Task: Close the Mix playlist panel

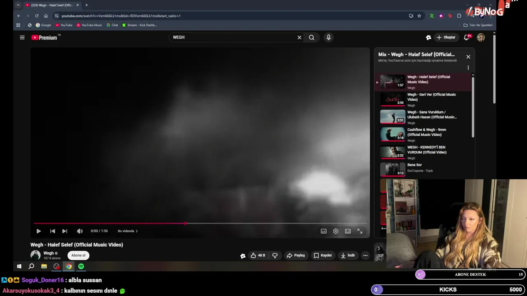Action: pyautogui.click(x=468, y=57)
